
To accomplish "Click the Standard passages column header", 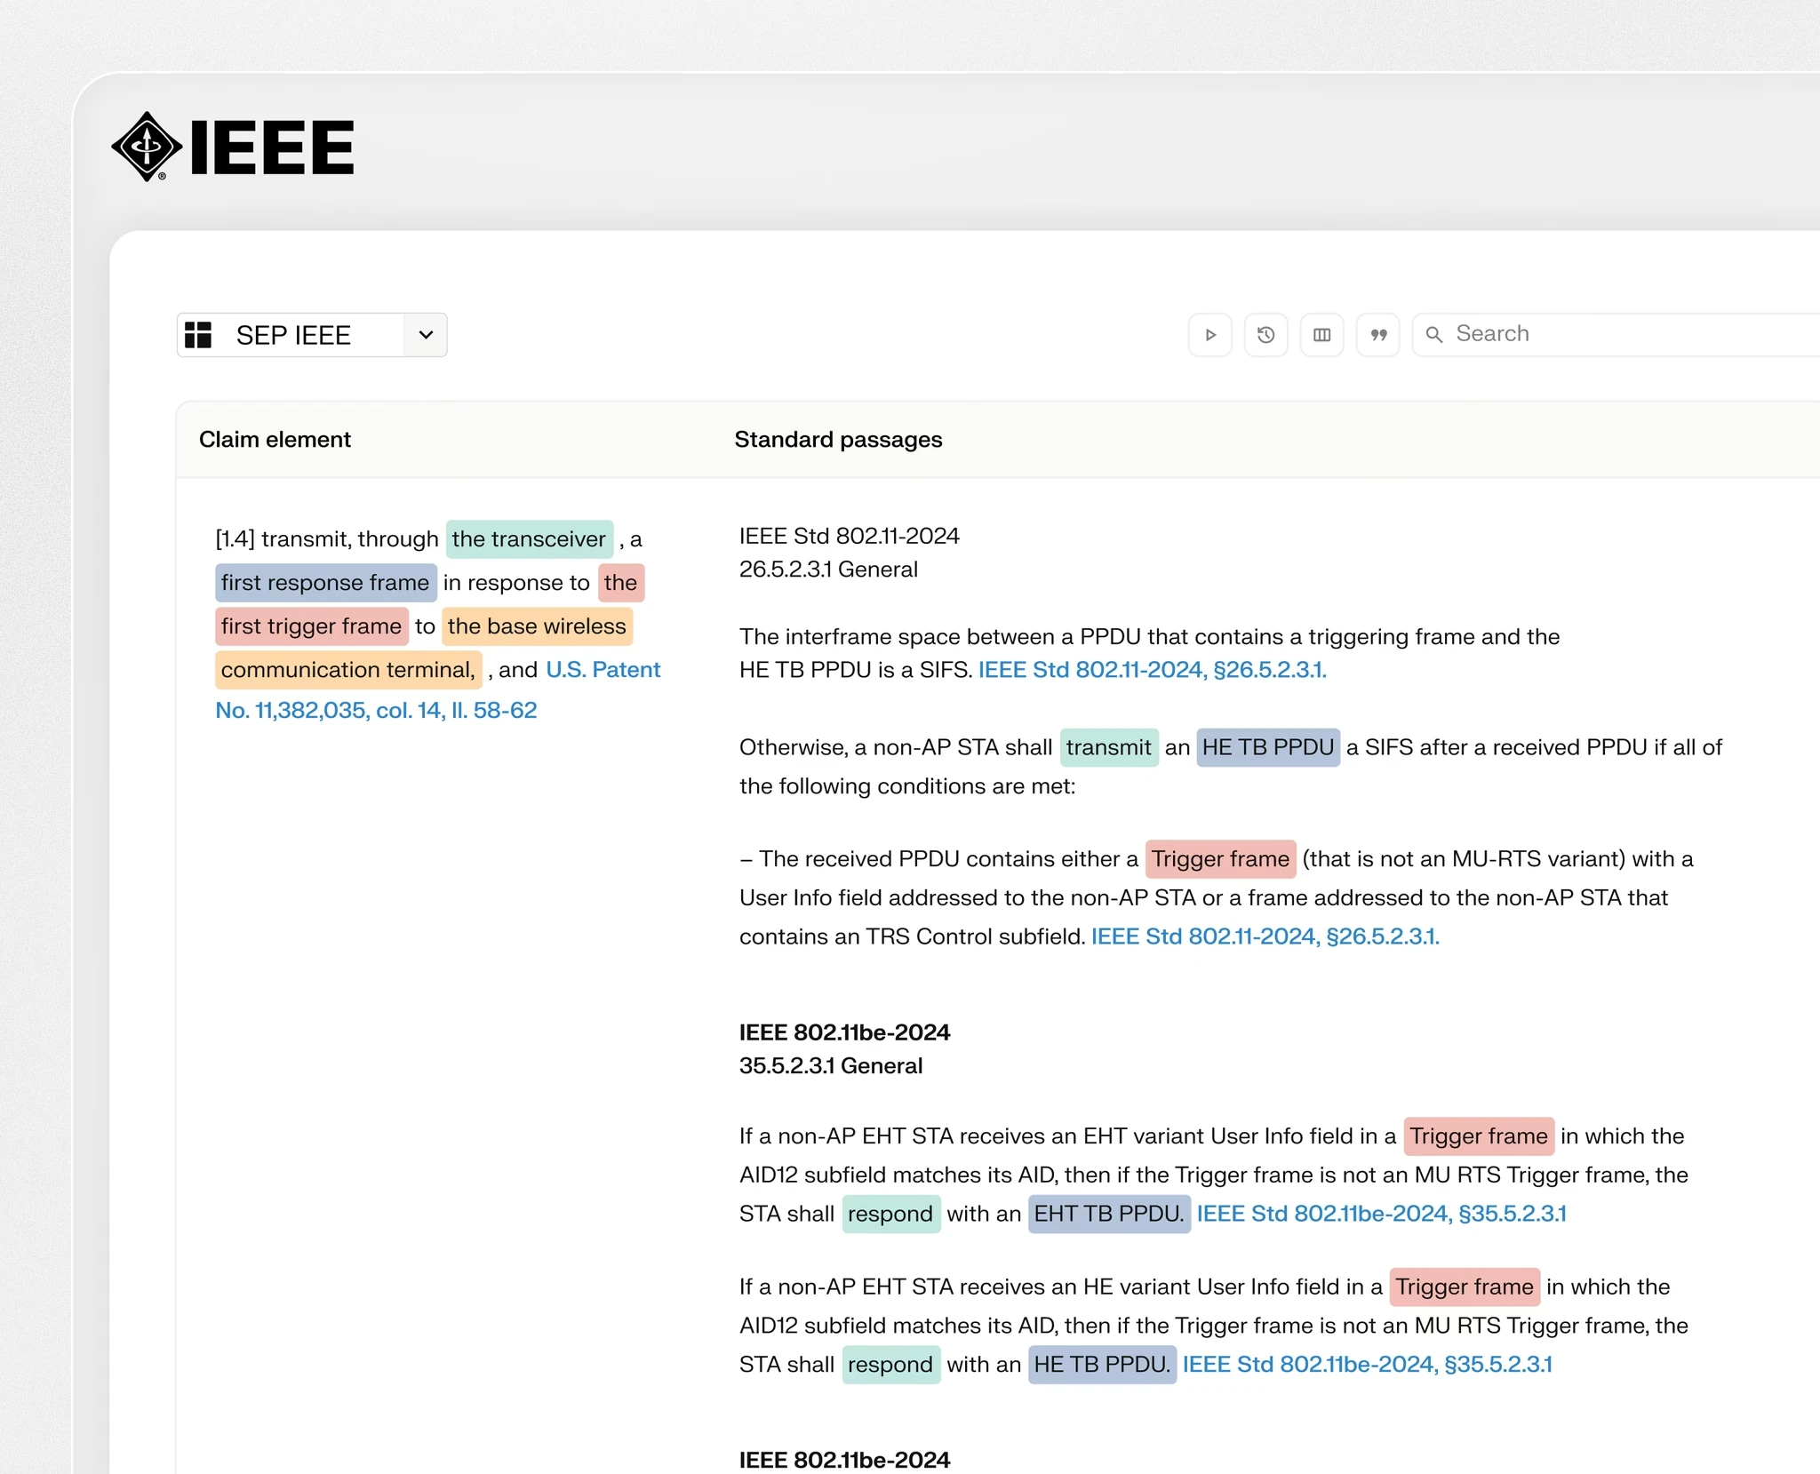I will coord(838,440).
